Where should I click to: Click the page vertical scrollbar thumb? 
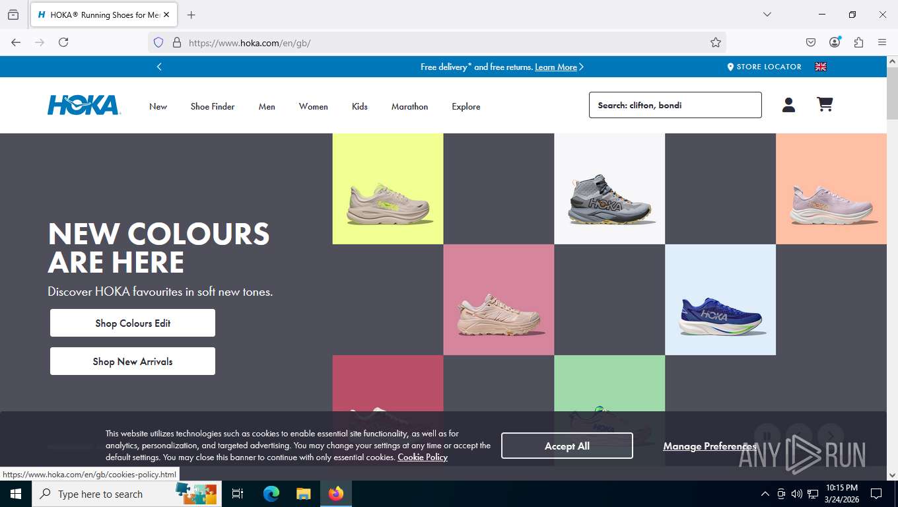click(892, 94)
